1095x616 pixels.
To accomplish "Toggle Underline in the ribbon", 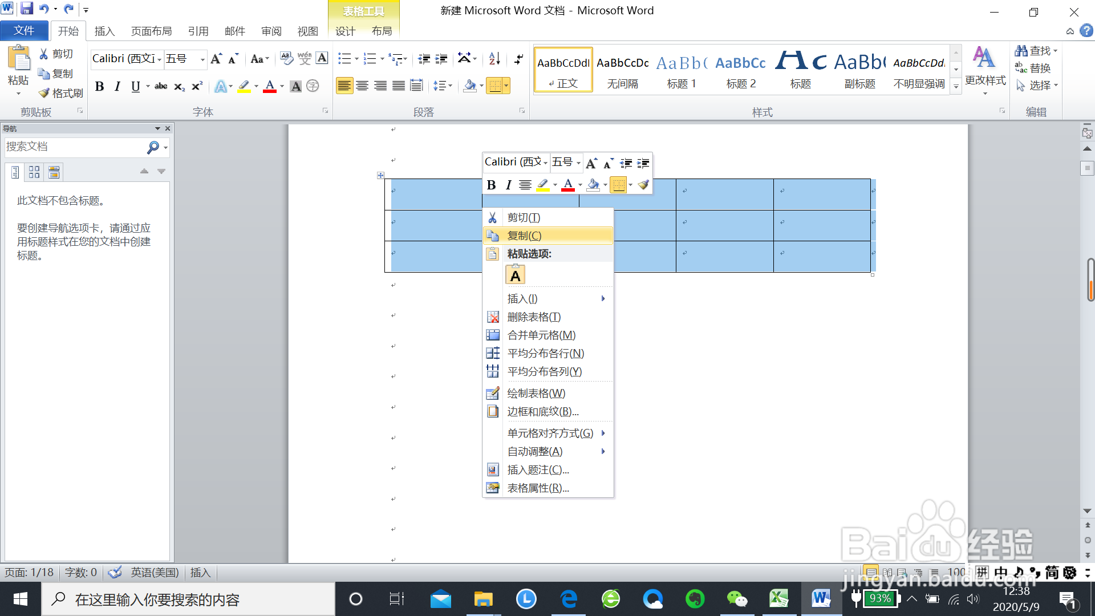I will click(135, 86).
